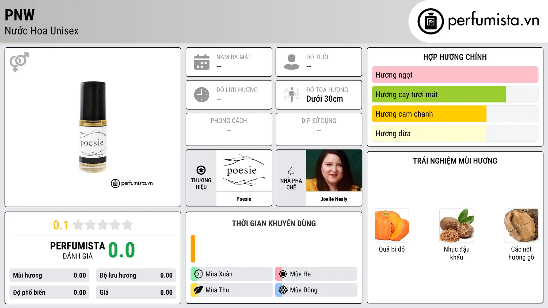This screenshot has height=308, width=548.
Task: Click the Hương cam chanh accord bar
Action: (455, 114)
